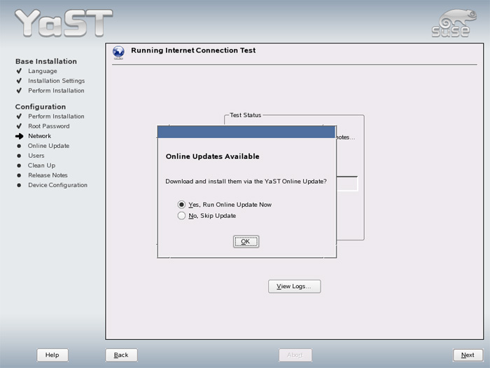Select the Installation Settings step text

click(56, 81)
